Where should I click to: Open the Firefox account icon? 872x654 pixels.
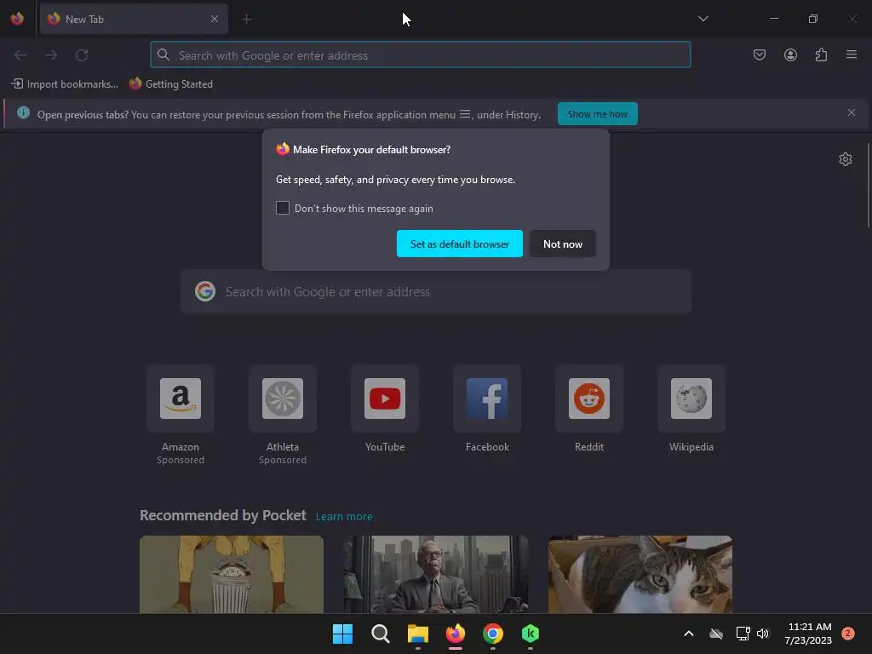(790, 54)
